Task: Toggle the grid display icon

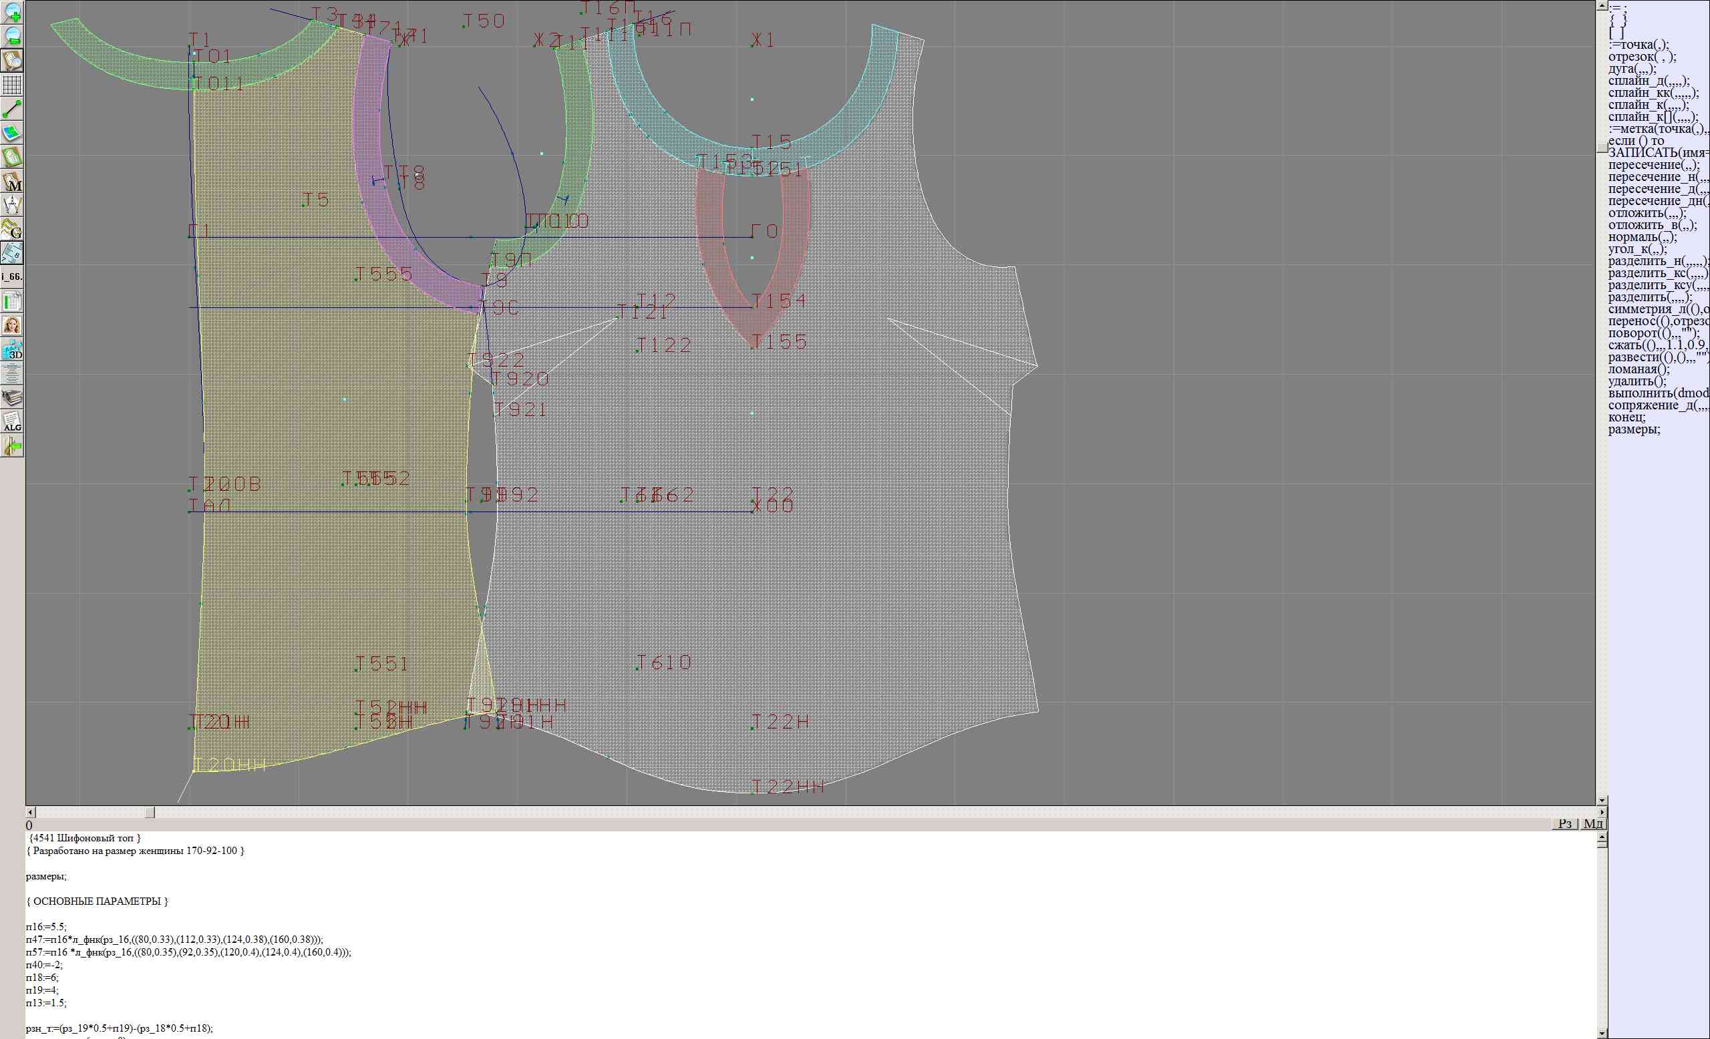Action: 13,85
